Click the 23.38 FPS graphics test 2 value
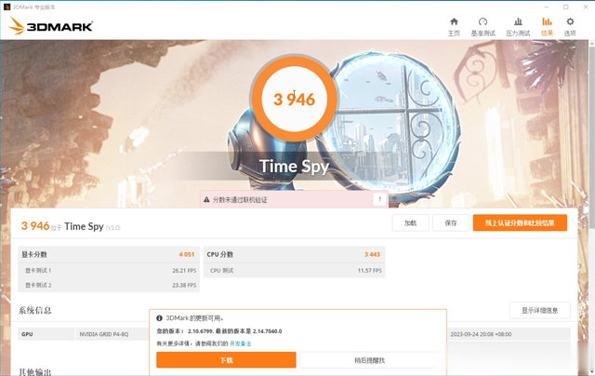 pos(184,285)
